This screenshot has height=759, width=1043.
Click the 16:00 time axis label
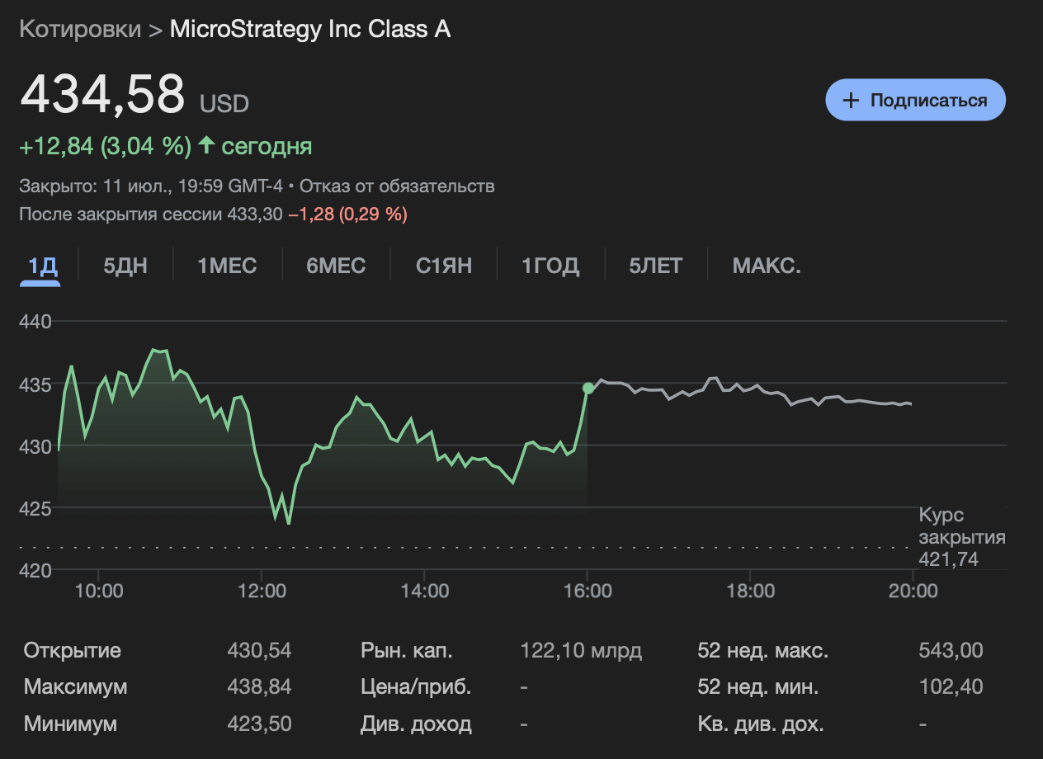click(587, 591)
